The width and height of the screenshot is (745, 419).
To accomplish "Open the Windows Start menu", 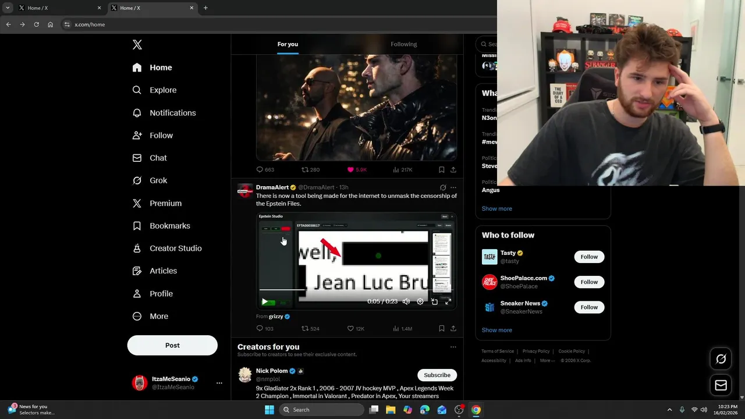I will coord(269,410).
